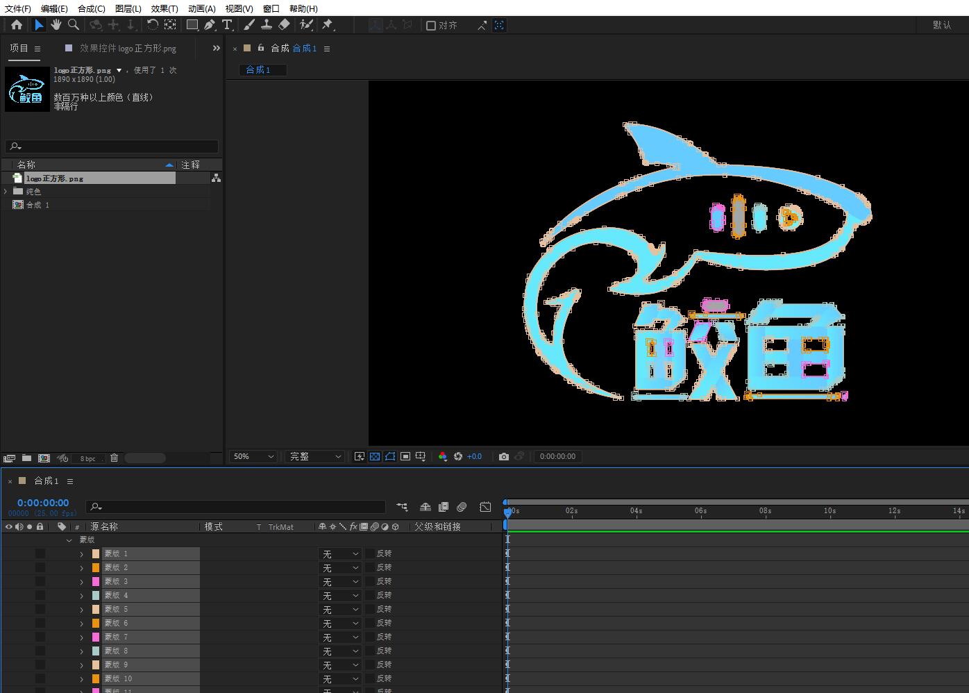The width and height of the screenshot is (969, 693).
Task: Open the 效果(T) menu
Action: [x=165, y=8]
